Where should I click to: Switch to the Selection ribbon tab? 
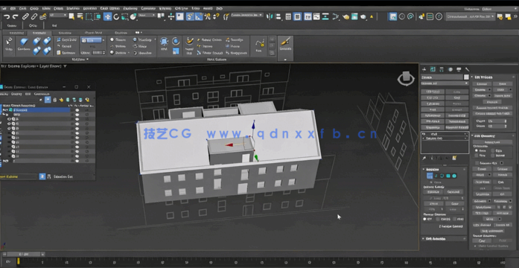point(65,33)
